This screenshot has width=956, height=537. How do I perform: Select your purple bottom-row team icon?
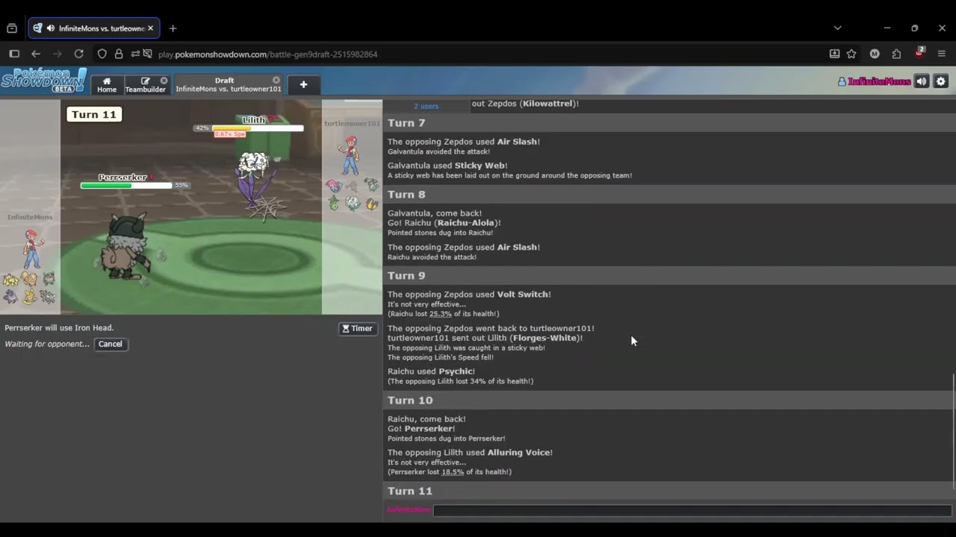coord(10,298)
